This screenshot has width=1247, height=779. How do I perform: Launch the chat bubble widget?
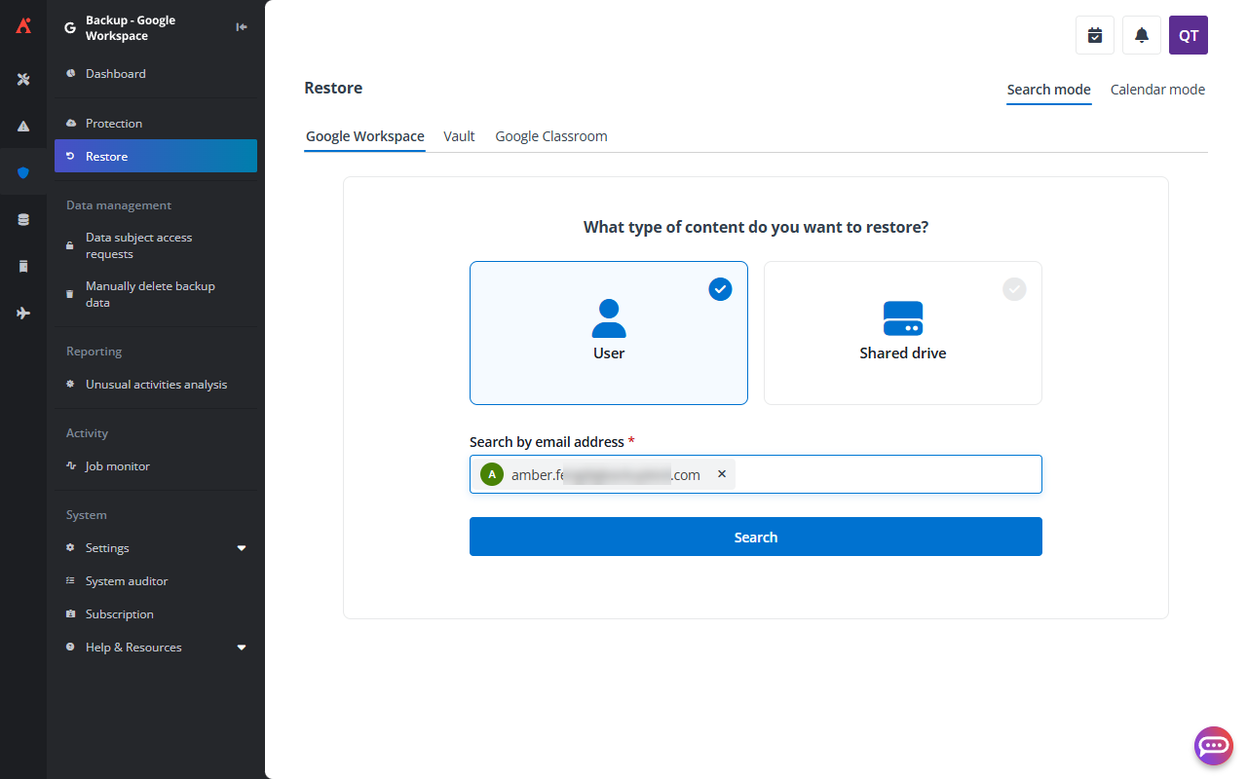[1214, 746]
